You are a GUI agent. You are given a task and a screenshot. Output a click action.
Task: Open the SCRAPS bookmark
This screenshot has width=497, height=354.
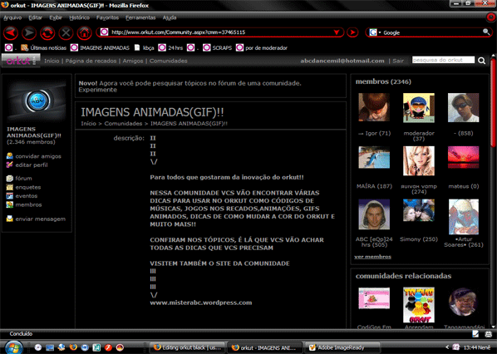click(x=218, y=48)
